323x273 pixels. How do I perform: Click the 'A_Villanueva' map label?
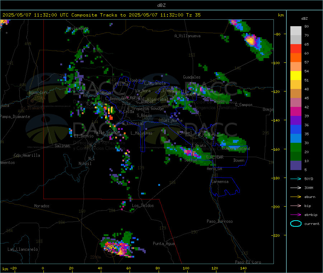[x=187, y=36]
